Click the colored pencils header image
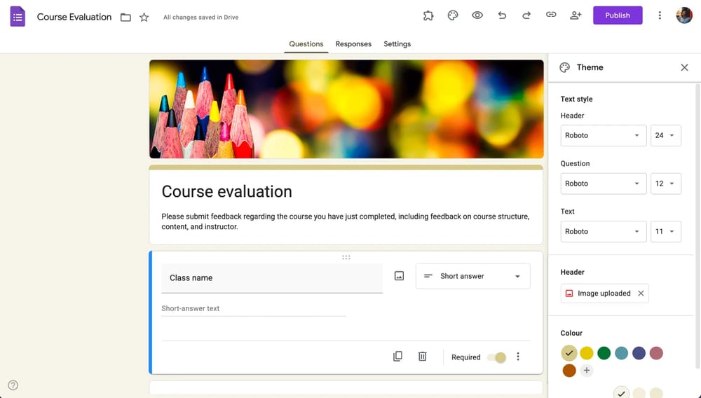 pos(346,109)
